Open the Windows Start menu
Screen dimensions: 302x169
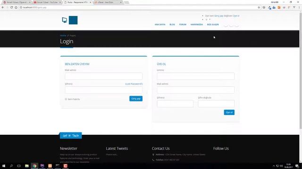(4, 166)
